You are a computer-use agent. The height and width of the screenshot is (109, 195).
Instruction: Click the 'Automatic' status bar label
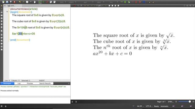(165, 106)
